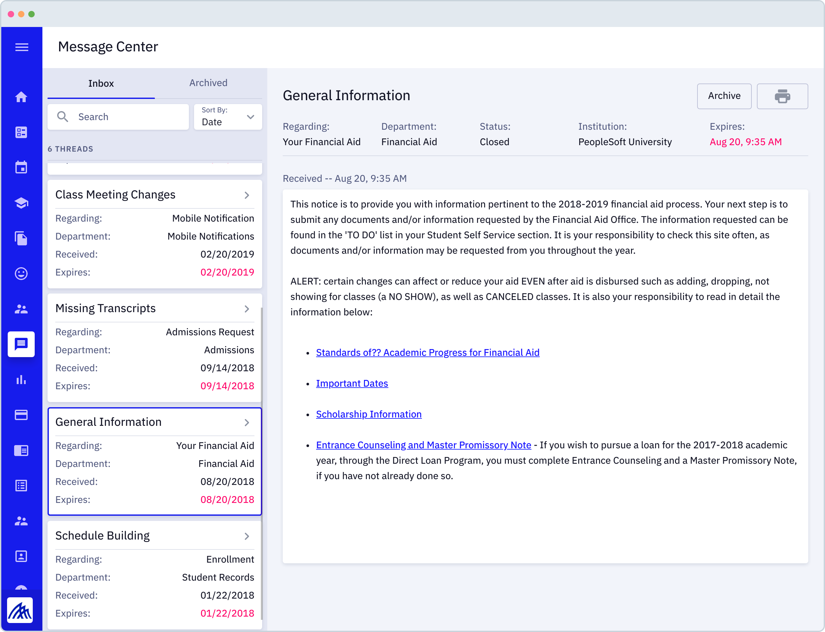Switch to the Inbox tab
Viewport: 825px width, 632px height.
pos(101,83)
